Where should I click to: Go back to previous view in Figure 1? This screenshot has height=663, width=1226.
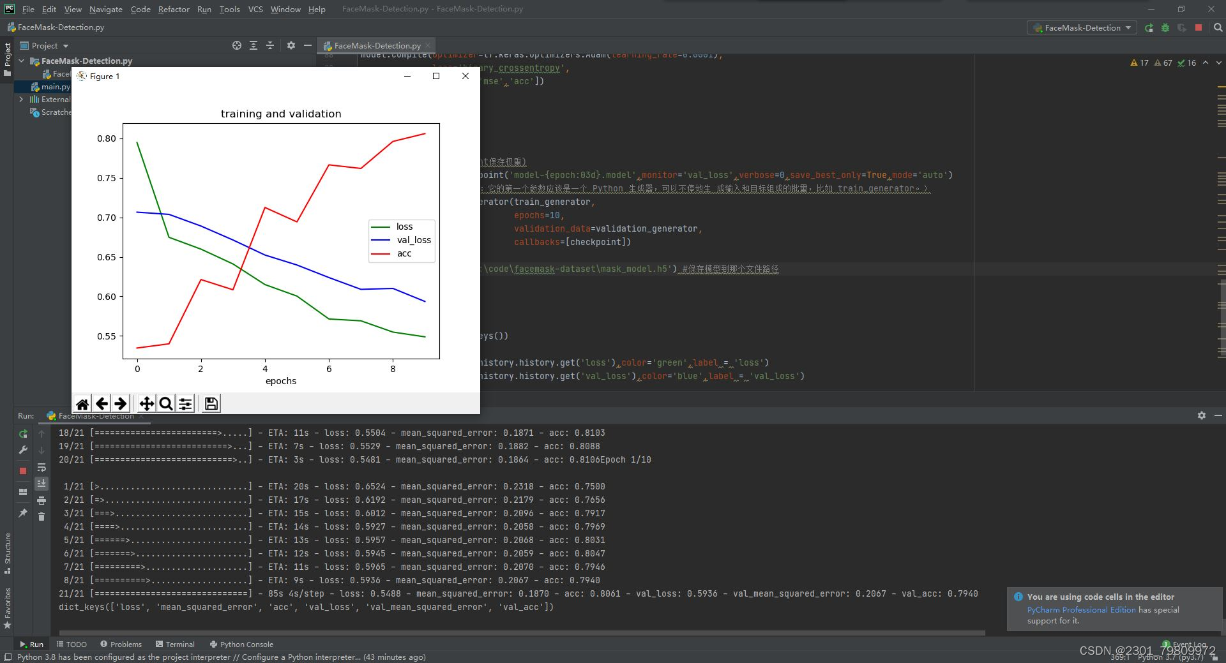pyautogui.click(x=102, y=404)
